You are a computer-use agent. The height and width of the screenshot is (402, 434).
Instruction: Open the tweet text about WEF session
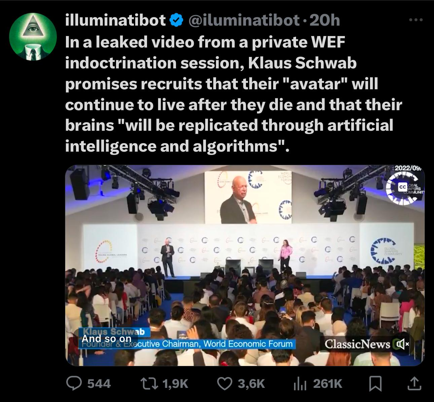[233, 94]
